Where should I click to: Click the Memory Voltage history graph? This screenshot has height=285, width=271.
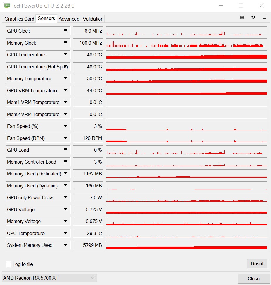(187, 221)
